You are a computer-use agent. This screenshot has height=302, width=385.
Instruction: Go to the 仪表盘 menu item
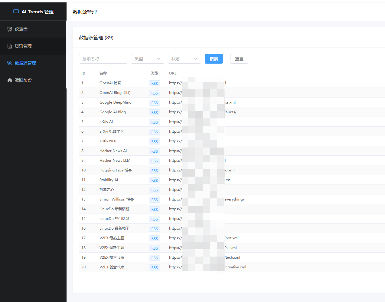pos(33,29)
